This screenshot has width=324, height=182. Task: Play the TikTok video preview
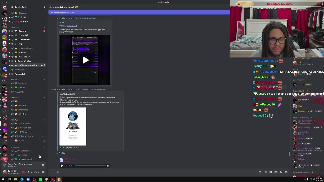point(85,60)
